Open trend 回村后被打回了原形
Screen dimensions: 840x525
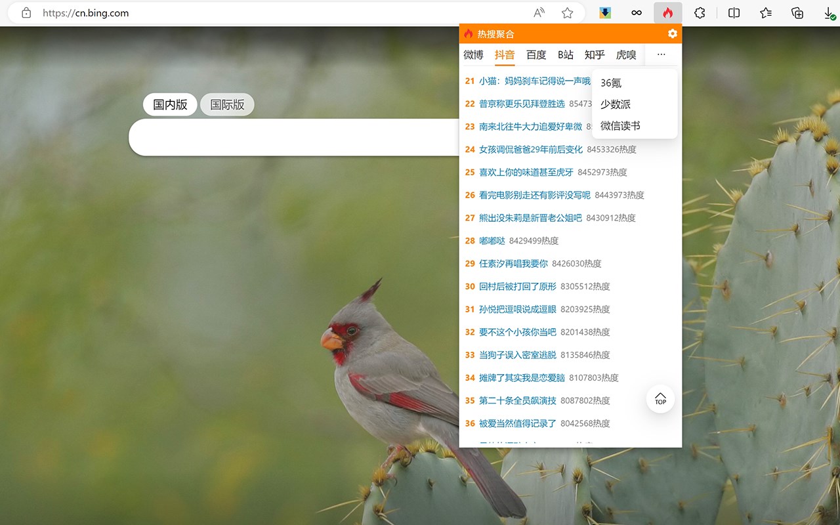[518, 287]
